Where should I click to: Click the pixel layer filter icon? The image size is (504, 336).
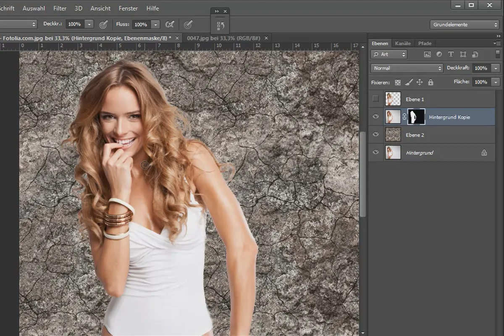click(x=428, y=54)
